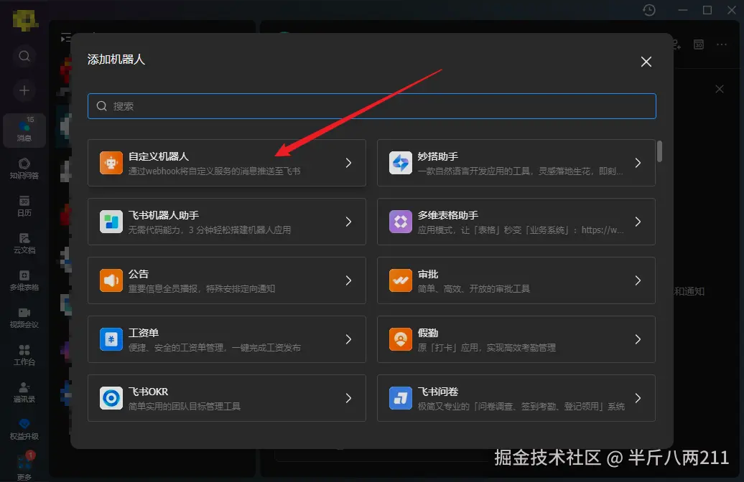
Task: Expand the 假勤 chevron arrow
Action: (638, 339)
